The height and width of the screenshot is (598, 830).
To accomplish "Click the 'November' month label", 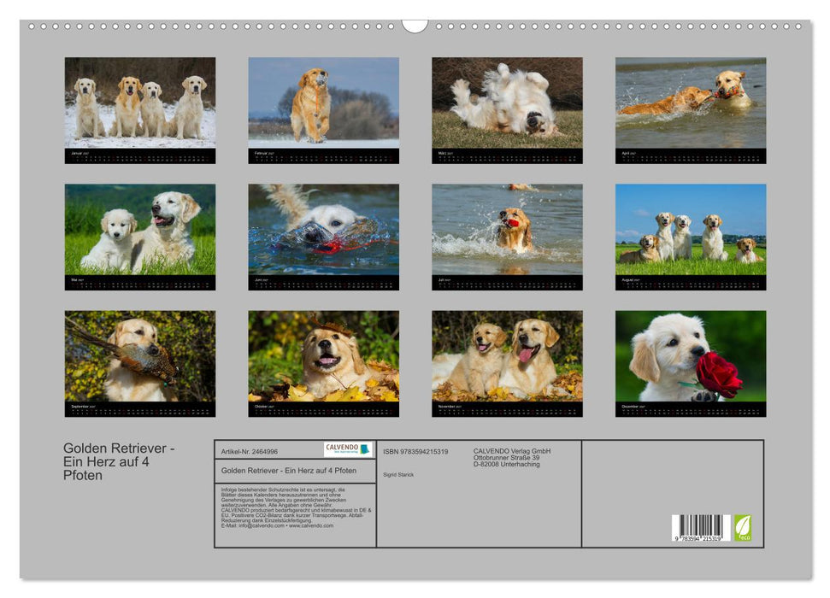I will pos(445,407).
